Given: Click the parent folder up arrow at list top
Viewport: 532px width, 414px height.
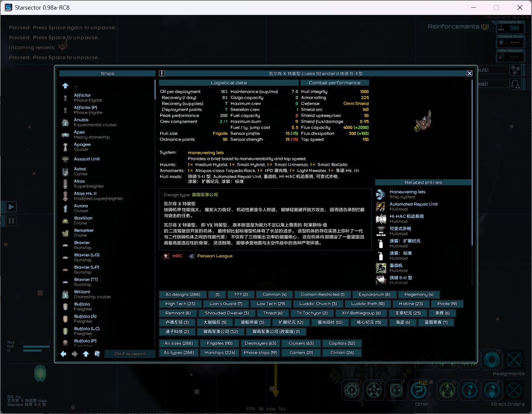Looking at the screenshot, I should (65, 86).
